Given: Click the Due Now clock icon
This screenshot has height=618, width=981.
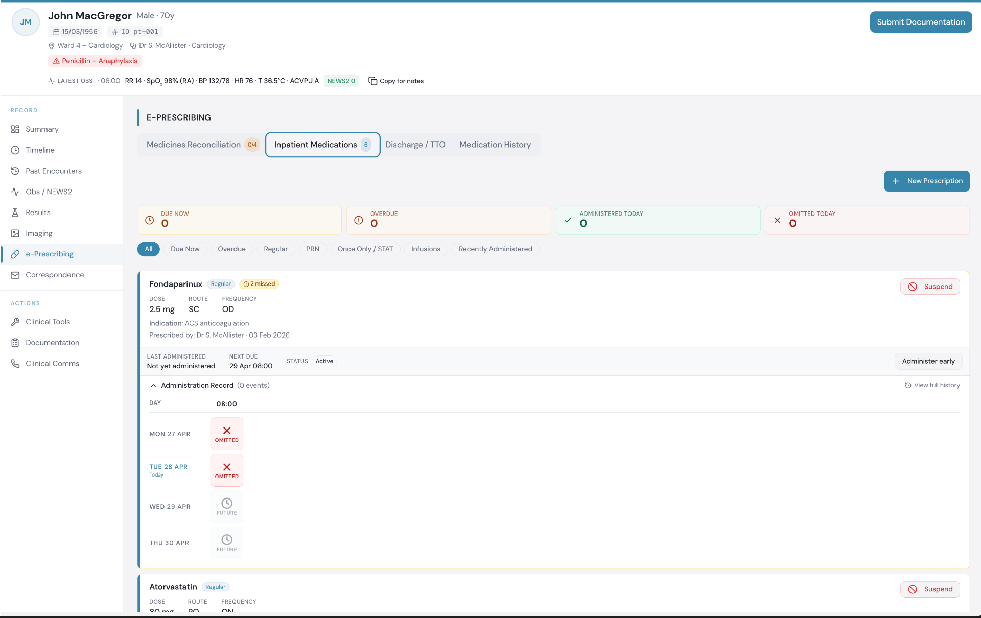Looking at the screenshot, I should click(x=149, y=220).
